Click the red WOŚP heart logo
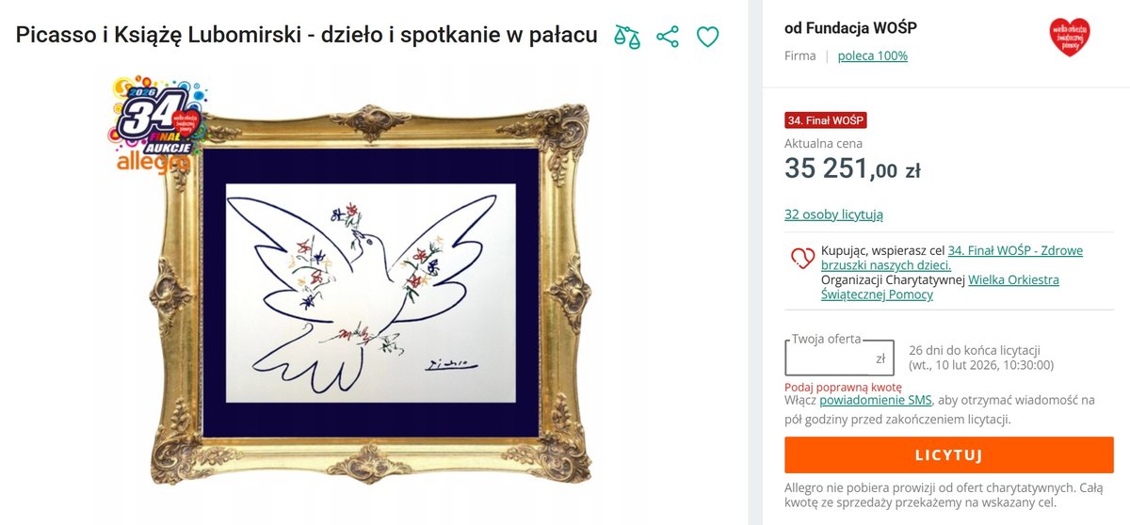The height and width of the screenshot is (525, 1130). (x=1069, y=38)
